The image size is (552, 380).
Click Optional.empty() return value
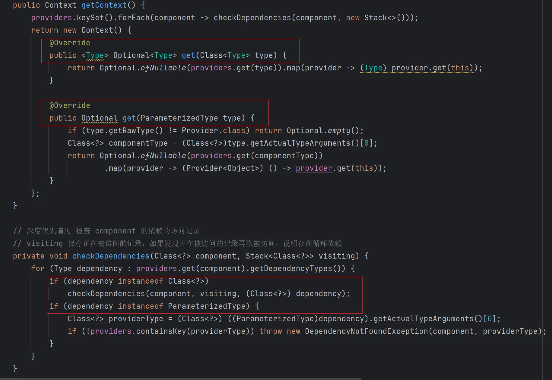[x=322, y=131]
